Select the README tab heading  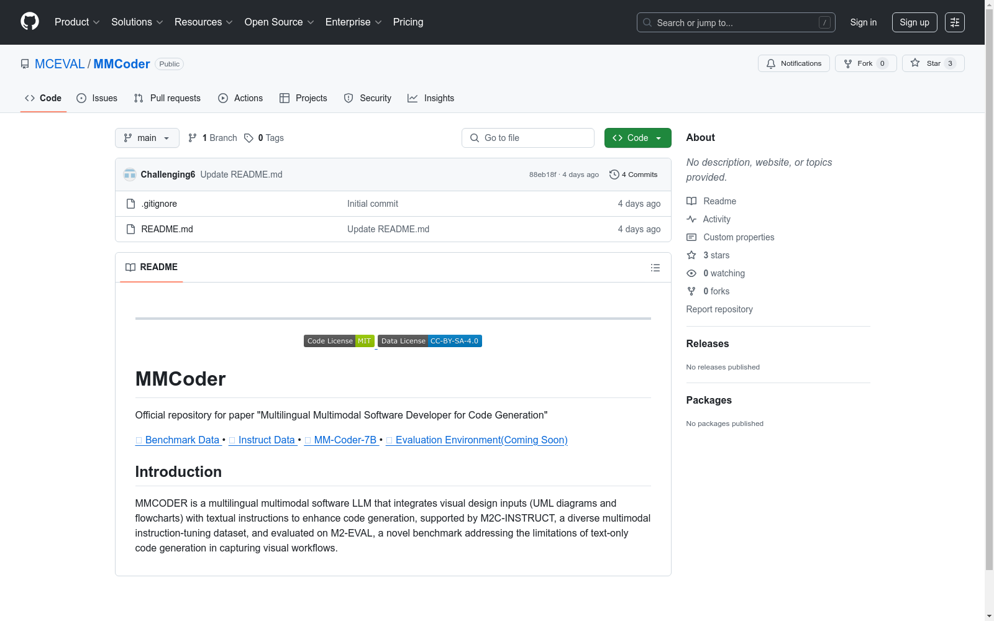pyautogui.click(x=152, y=267)
